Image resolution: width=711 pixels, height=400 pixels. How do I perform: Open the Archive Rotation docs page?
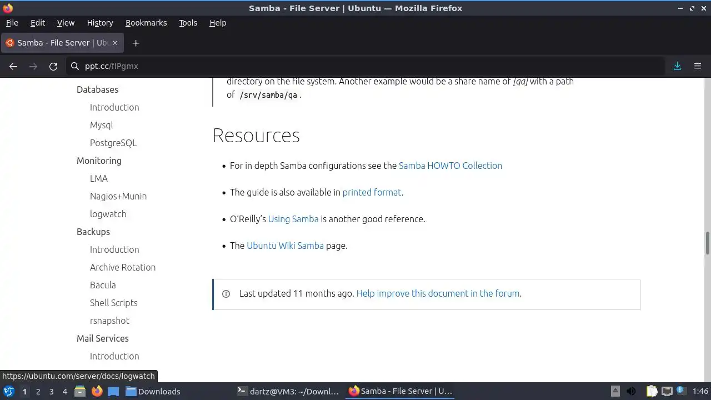pyautogui.click(x=123, y=267)
